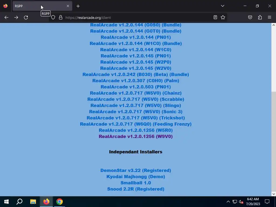The height and width of the screenshot is (207, 276).
Task: Select the RGPP tab
Action: point(42,6)
